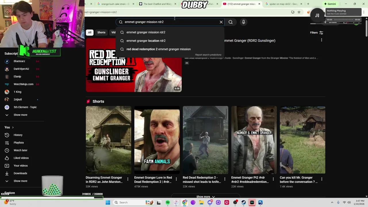Open File Explorer from the taskbar
The width and height of the screenshot is (368, 207).
[202, 202]
